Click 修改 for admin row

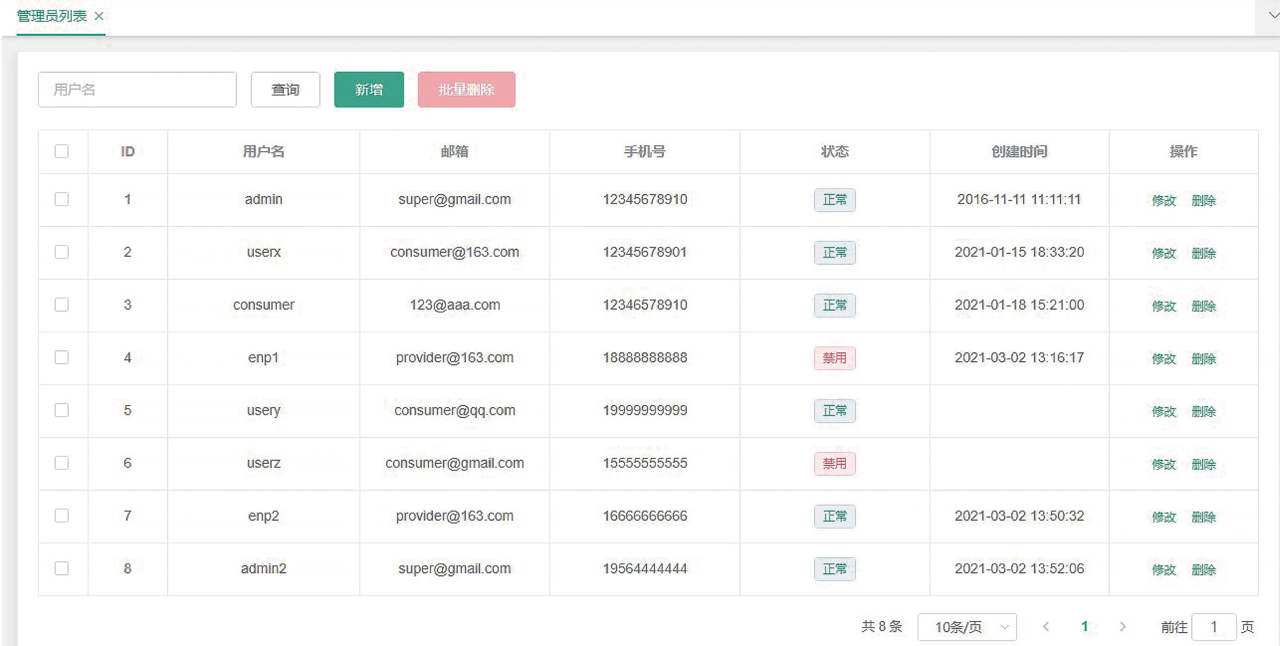1164,200
